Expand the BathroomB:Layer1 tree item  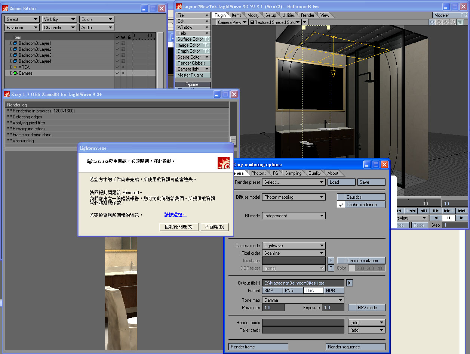click(10, 43)
